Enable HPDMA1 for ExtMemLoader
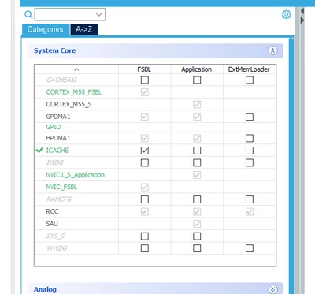This screenshot has height=294, width=315. tap(250, 138)
